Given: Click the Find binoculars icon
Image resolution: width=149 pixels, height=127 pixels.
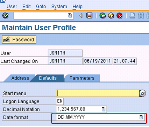Looking at the screenshot, I should [141, 15].
